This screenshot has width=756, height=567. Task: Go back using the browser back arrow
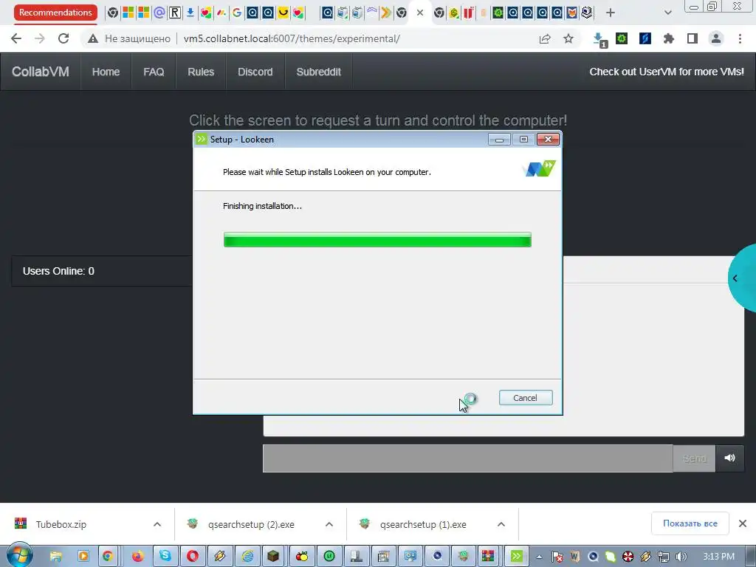(x=16, y=38)
